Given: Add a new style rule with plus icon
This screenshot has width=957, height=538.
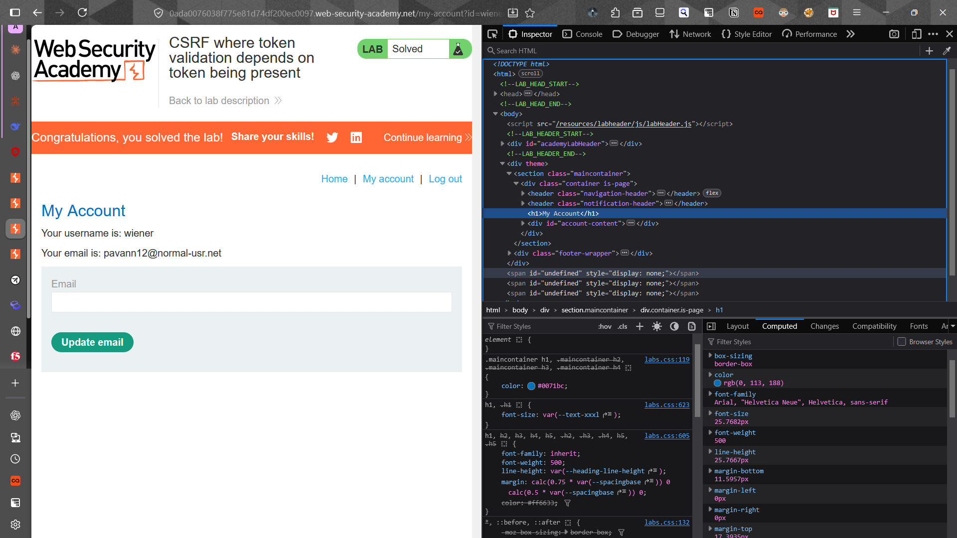Looking at the screenshot, I should pos(639,326).
